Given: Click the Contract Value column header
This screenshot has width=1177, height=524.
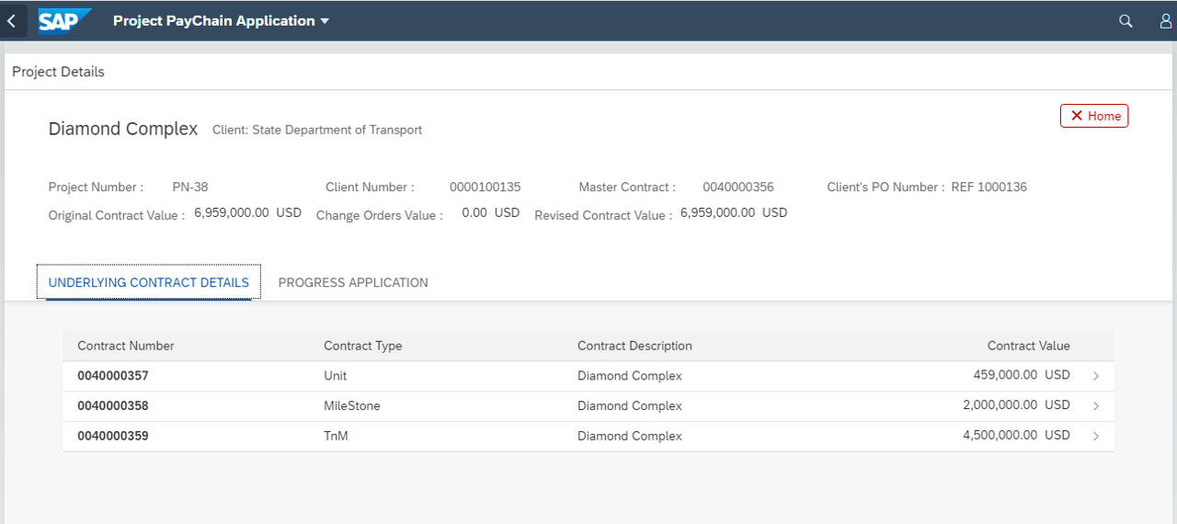Looking at the screenshot, I should [1028, 346].
